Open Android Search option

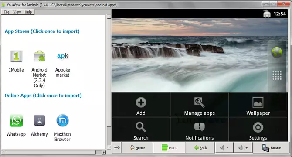141,130
